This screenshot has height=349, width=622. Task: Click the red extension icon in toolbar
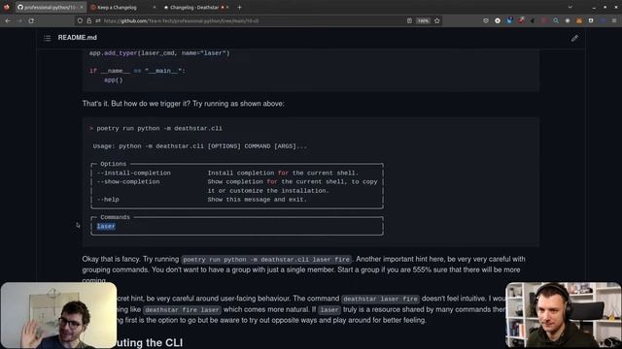521,20
